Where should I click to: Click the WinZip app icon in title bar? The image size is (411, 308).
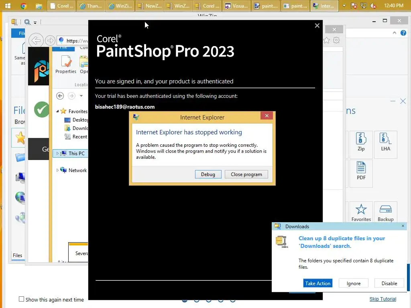coord(14,22)
